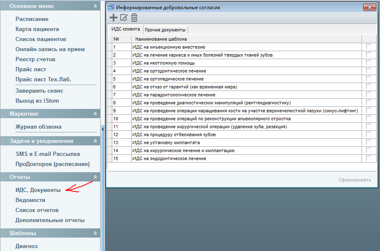
Task: Click the iStom logo icon in title bar
Action: pos(111,7)
